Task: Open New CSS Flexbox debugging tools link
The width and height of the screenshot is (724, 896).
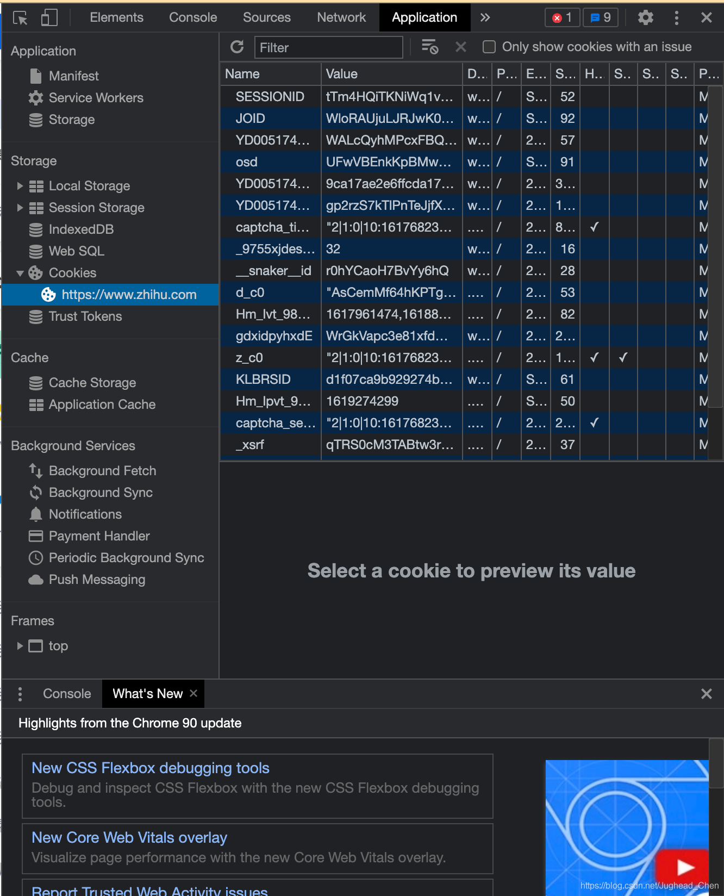Action: (x=151, y=768)
